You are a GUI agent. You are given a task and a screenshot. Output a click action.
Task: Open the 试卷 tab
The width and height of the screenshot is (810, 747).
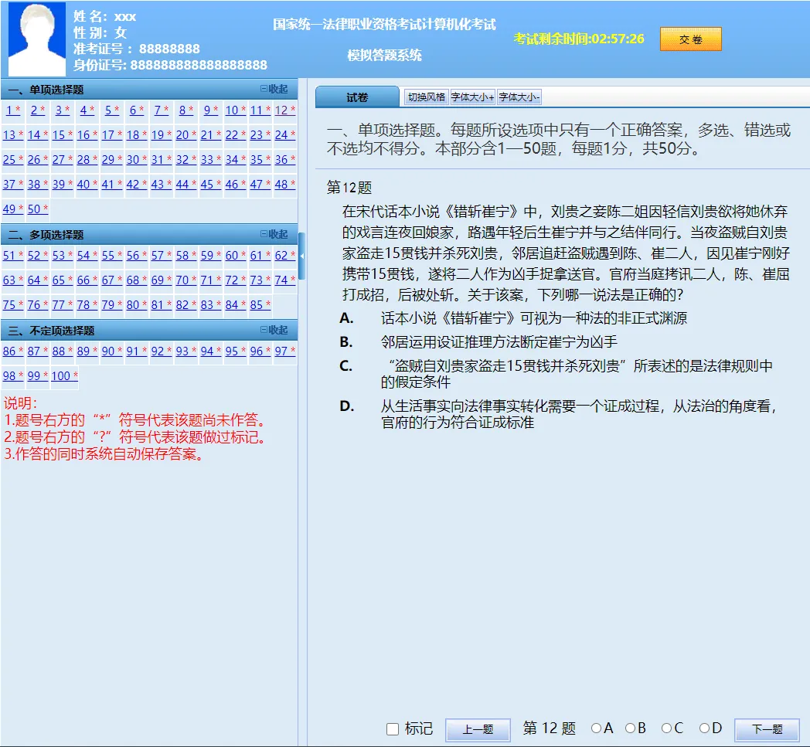pos(357,97)
